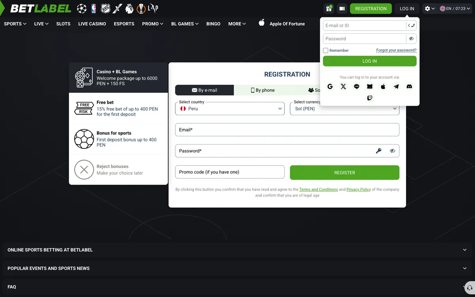Go to Slots
This screenshot has height=297, width=475.
point(63,24)
